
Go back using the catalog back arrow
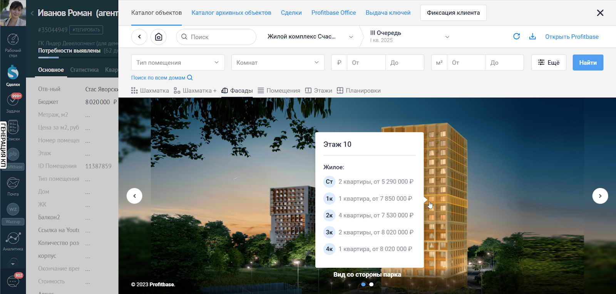pos(139,37)
